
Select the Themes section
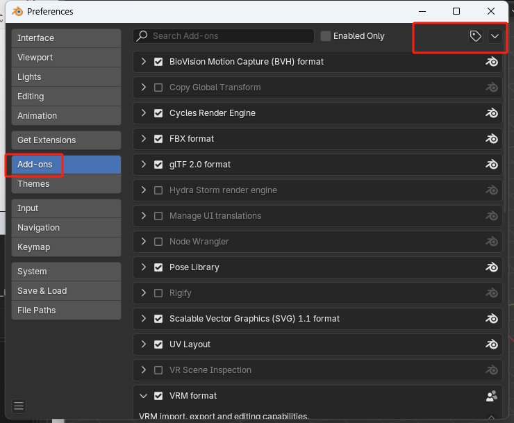(66, 184)
